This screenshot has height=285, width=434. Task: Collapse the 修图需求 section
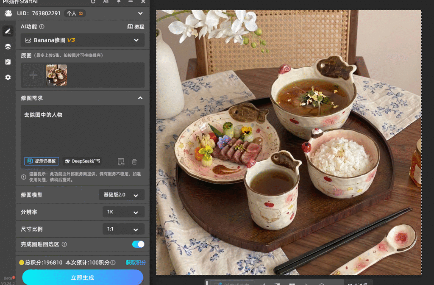pos(140,98)
